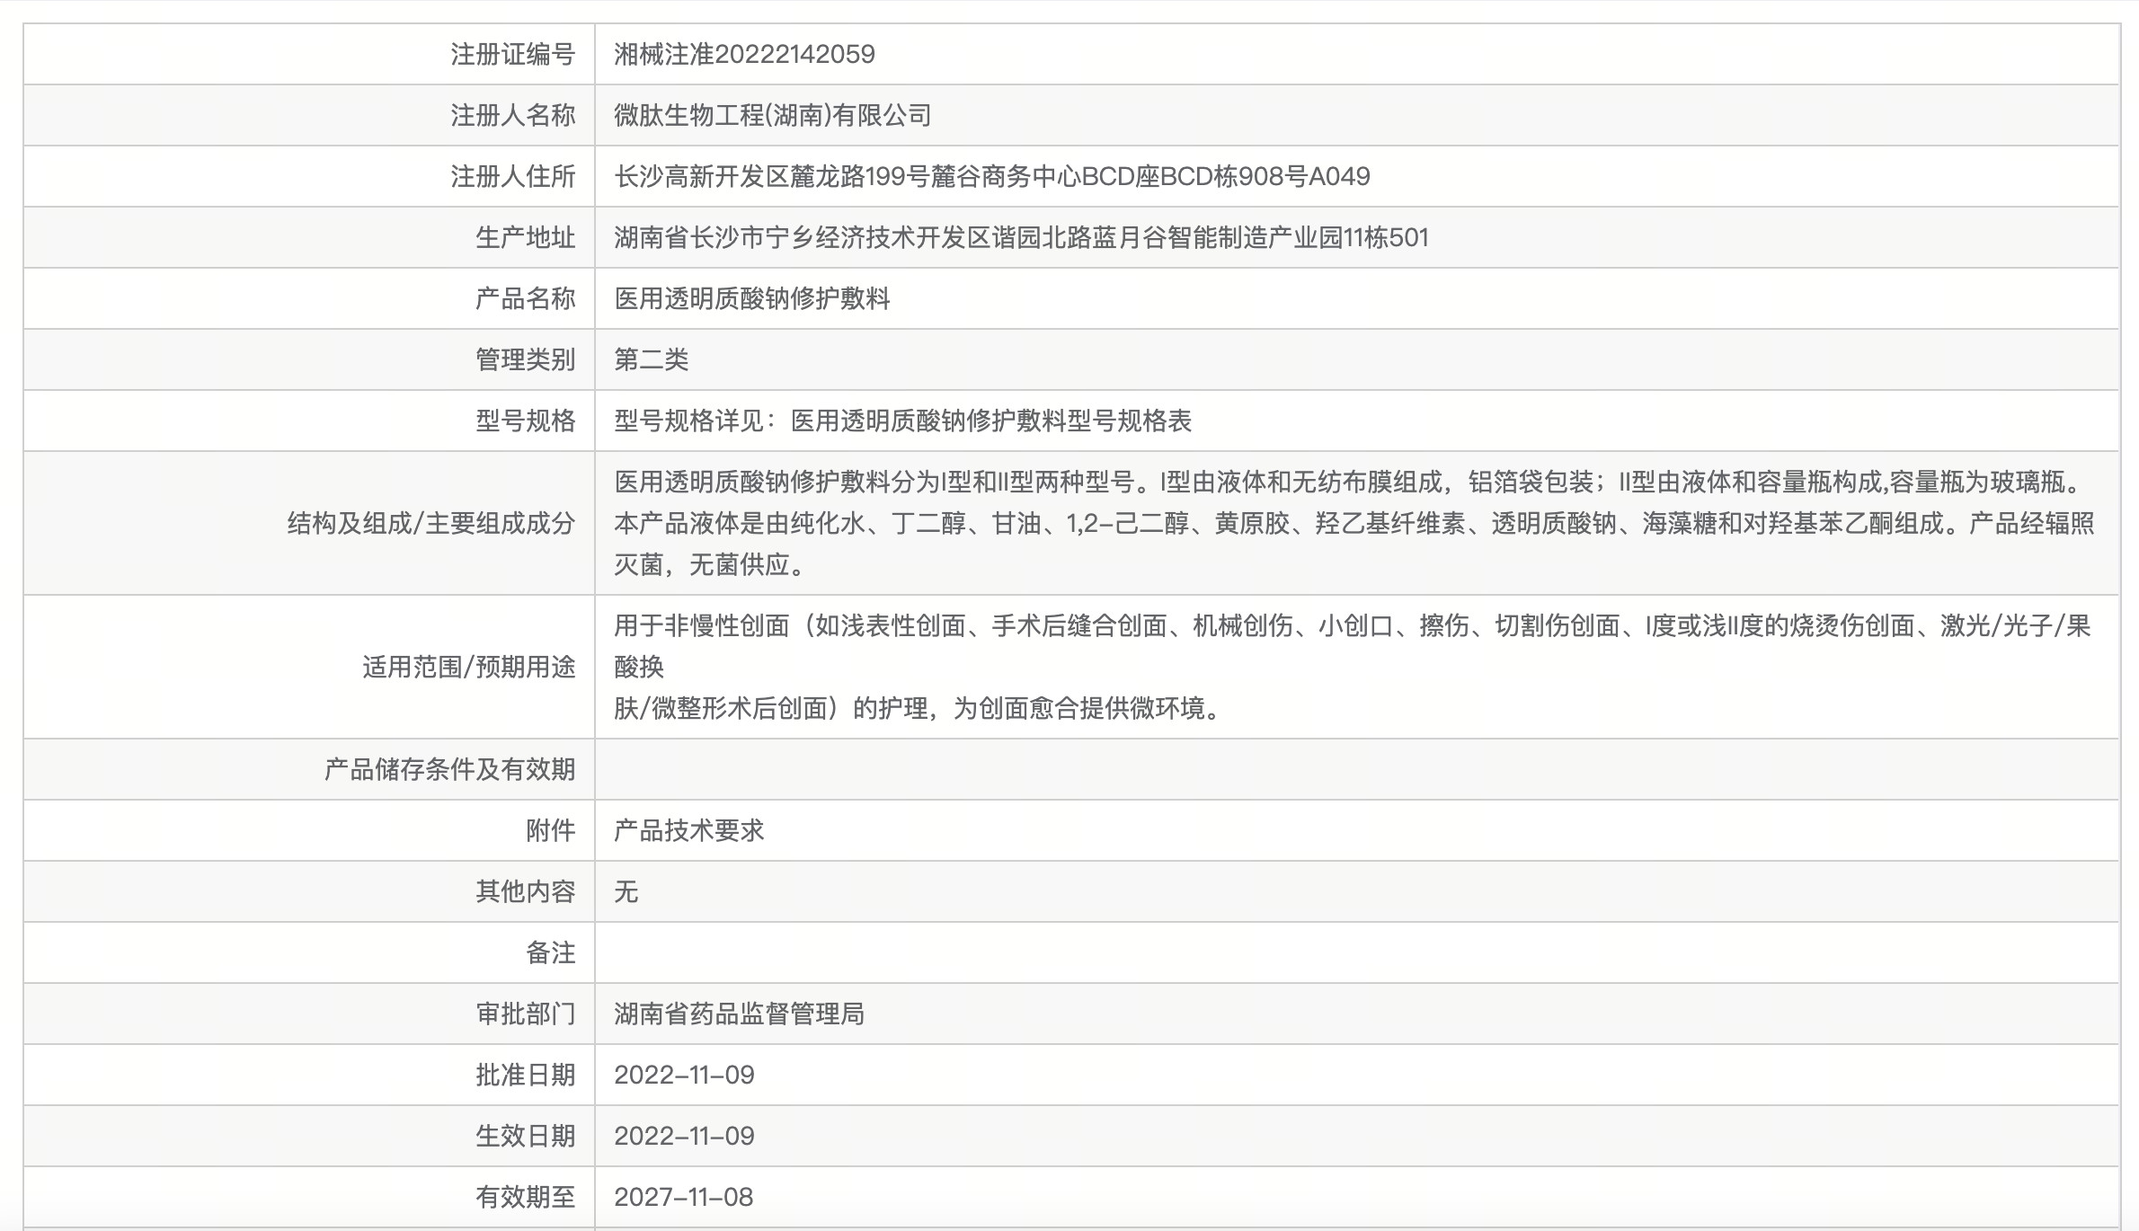
Task: Click the 其他内容 value 无
Action: tap(626, 891)
